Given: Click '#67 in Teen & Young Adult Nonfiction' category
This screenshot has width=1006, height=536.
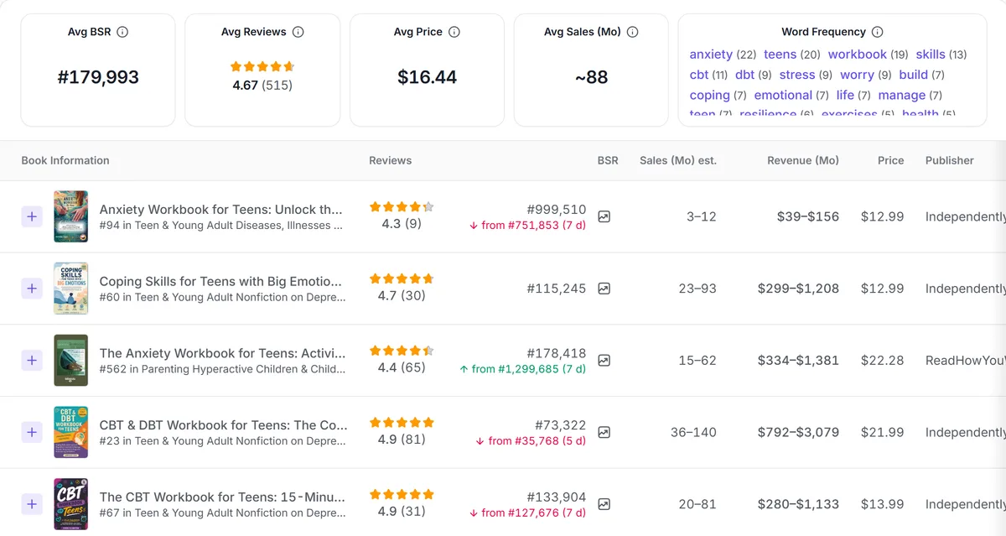Looking at the screenshot, I should (222, 513).
